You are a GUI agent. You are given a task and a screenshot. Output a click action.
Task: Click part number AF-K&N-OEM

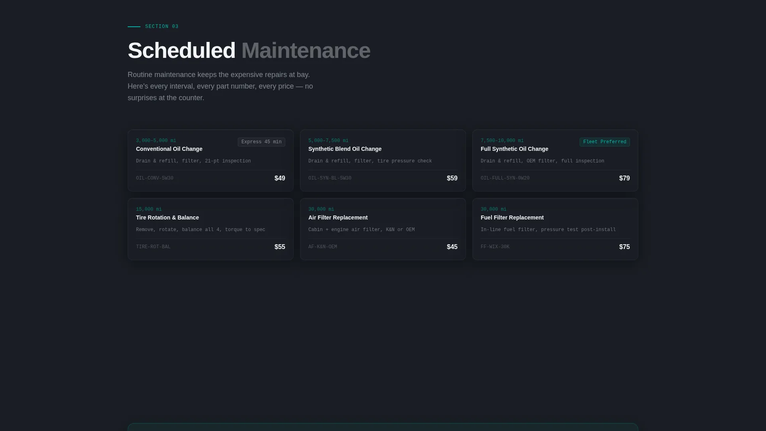click(323, 247)
